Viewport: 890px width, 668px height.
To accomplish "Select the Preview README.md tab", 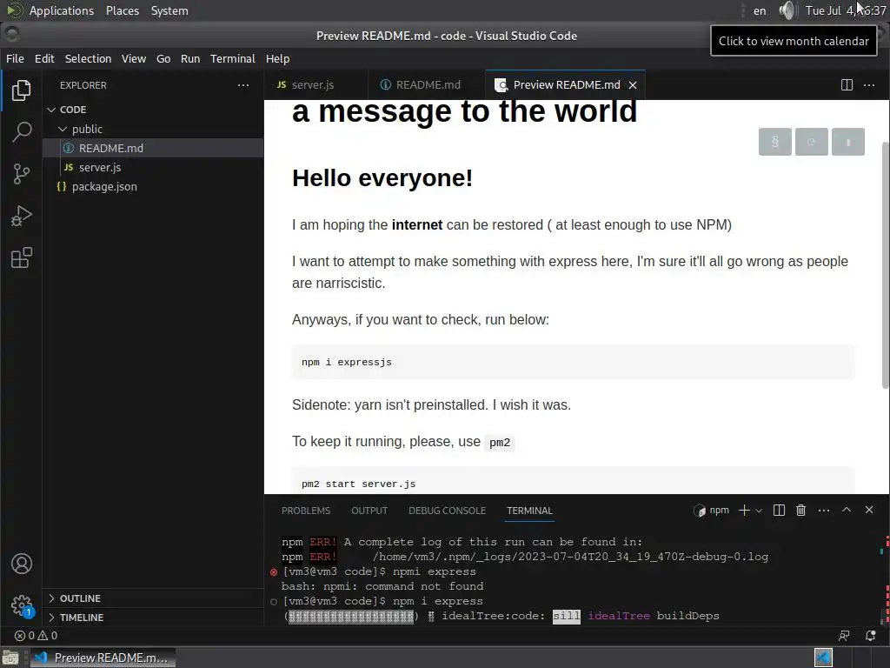I will click(565, 85).
